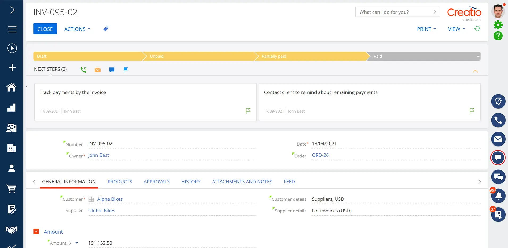Click the green refresh icon beside View
The image size is (508, 248).
pos(477,29)
